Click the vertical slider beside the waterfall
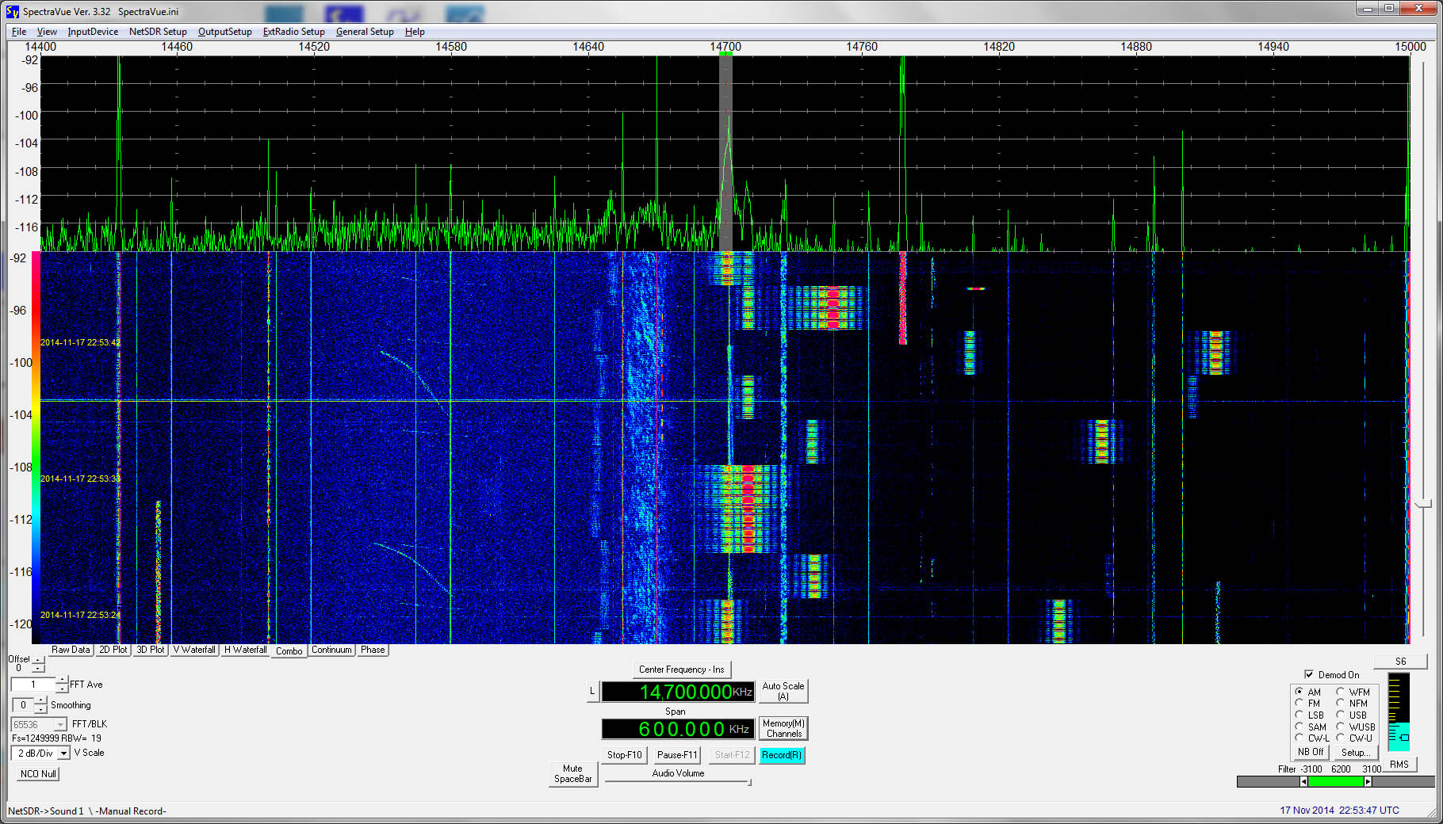Screen dimensions: 1443x824 pos(1424,504)
